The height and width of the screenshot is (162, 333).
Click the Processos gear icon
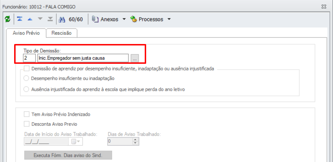click(x=133, y=19)
